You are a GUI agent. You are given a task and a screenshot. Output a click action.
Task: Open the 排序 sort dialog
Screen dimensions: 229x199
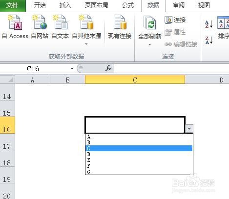[223, 28]
